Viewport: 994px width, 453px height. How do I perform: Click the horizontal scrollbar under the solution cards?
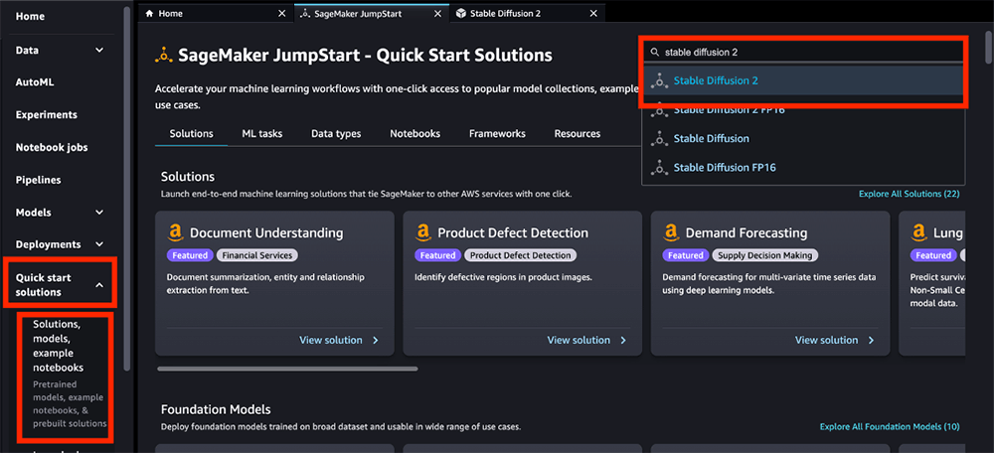(x=287, y=369)
